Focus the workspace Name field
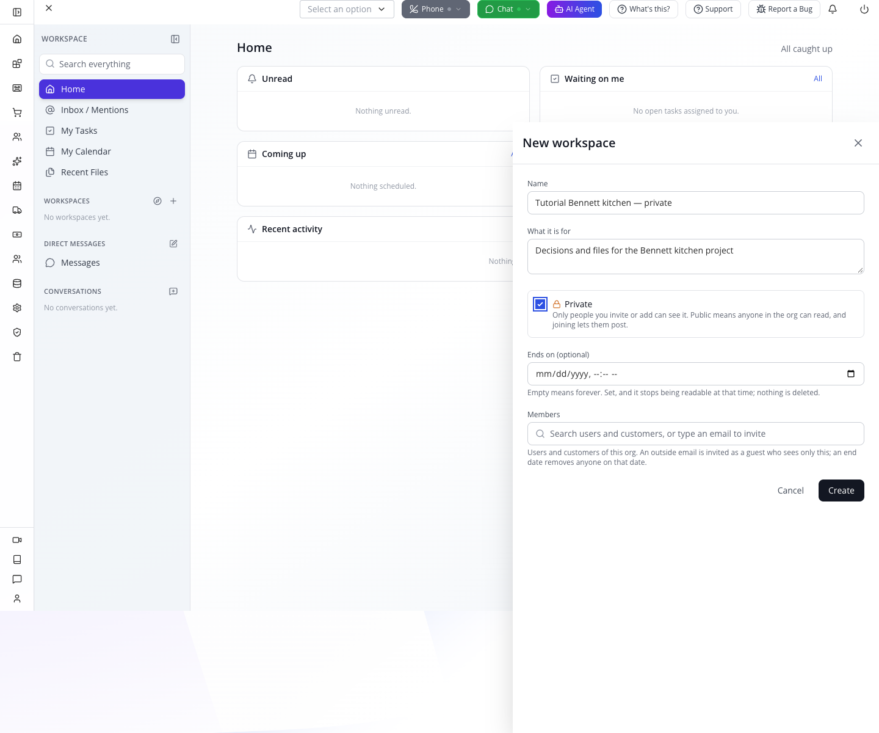The height and width of the screenshot is (733, 879). tap(696, 203)
